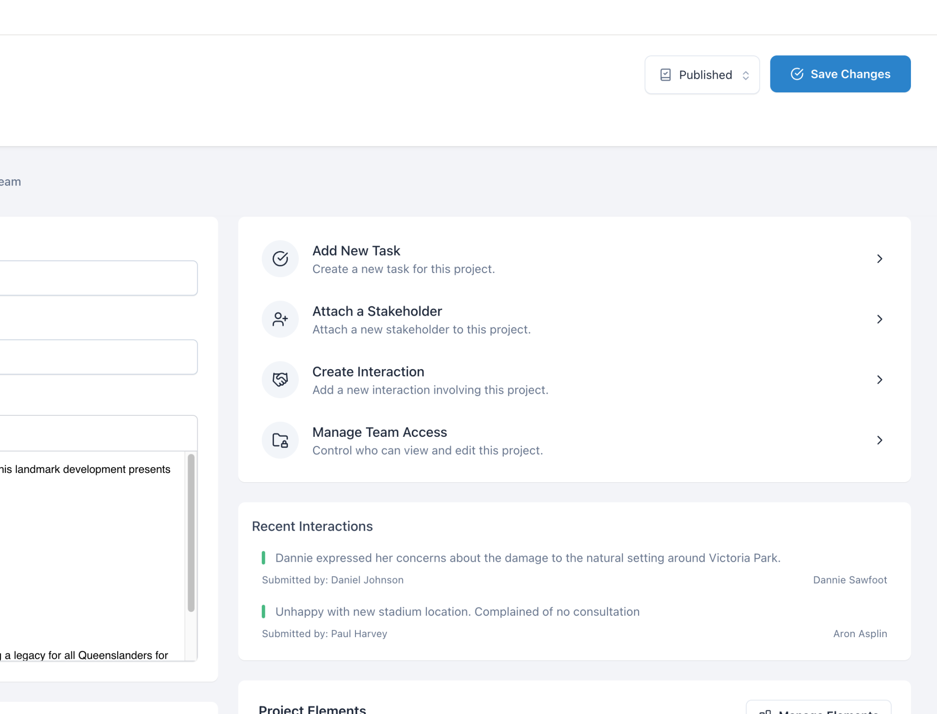Open Dannie's Victoria Park concerns interaction
This screenshot has height=714, width=937.
click(528, 558)
